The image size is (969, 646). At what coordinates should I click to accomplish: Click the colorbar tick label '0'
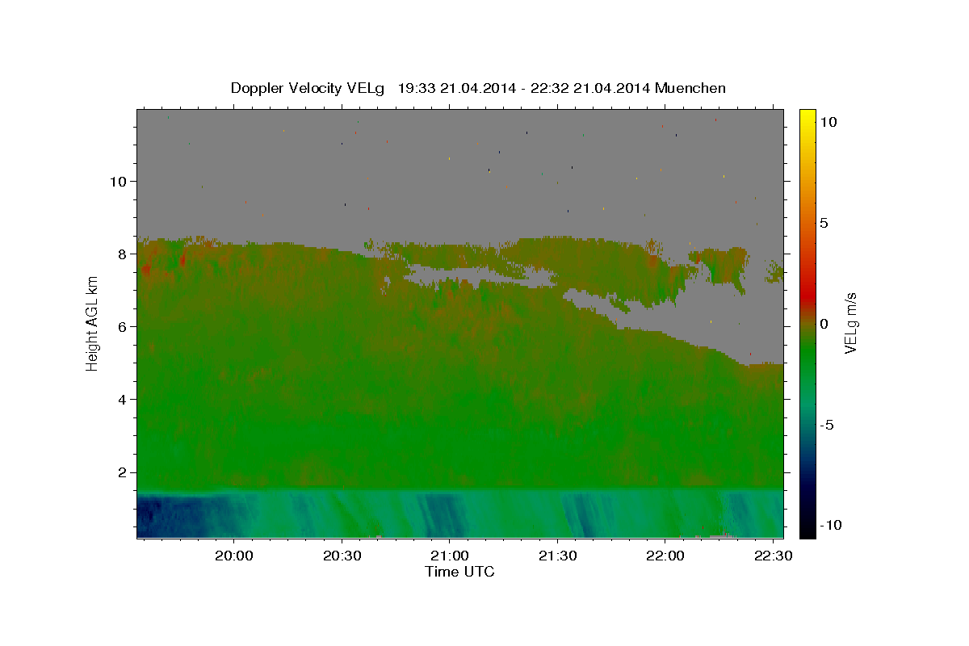click(824, 324)
